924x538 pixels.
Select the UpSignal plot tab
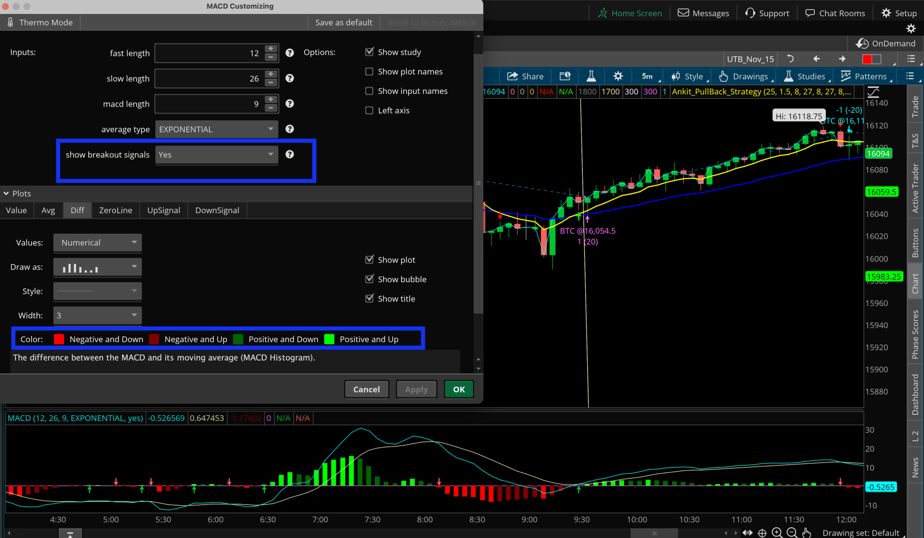[164, 210]
